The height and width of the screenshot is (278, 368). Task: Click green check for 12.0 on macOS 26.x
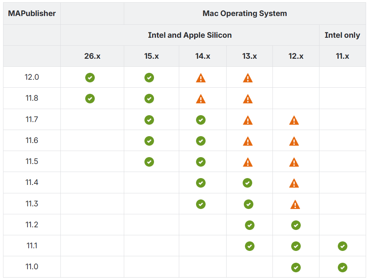(x=90, y=77)
